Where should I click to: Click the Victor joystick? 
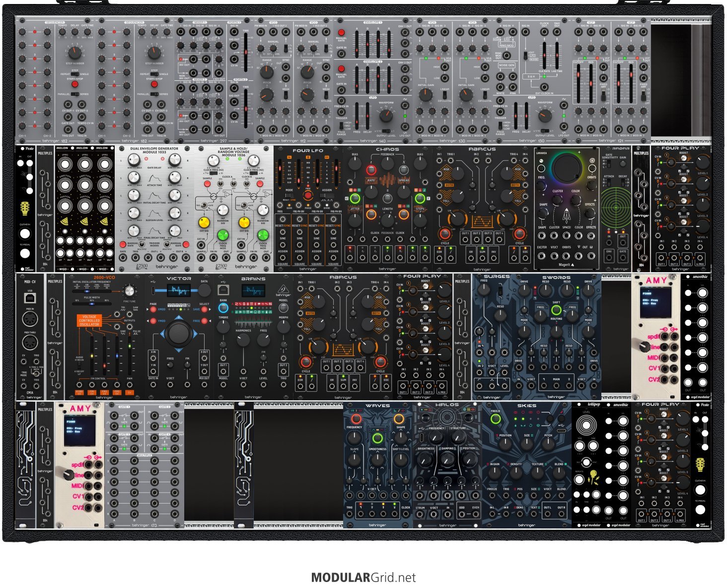pyautogui.click(x=179, y=333)
